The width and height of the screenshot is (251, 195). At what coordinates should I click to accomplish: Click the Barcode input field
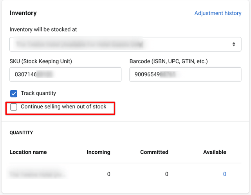pos(185,74)
